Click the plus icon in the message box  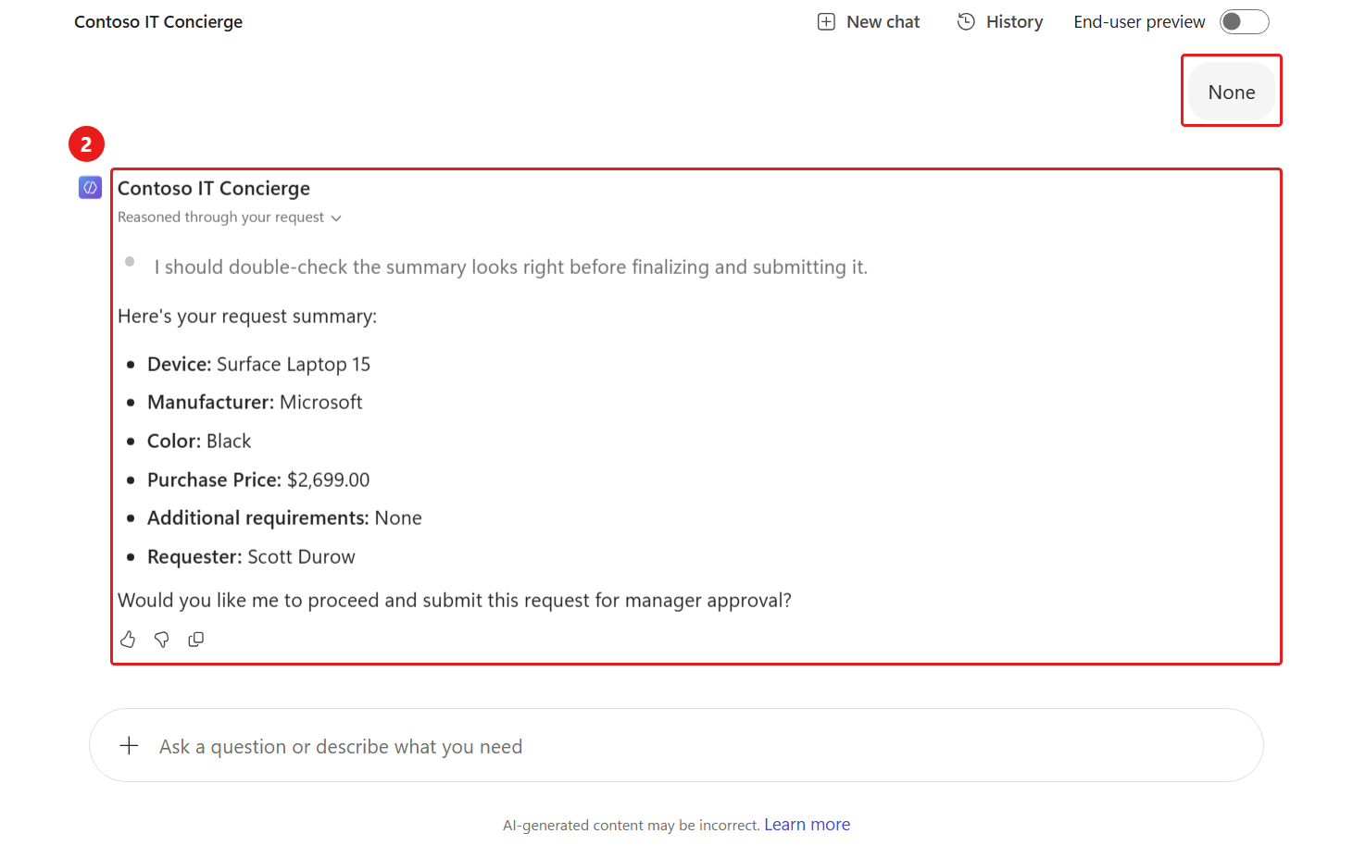tap(130, 746)
